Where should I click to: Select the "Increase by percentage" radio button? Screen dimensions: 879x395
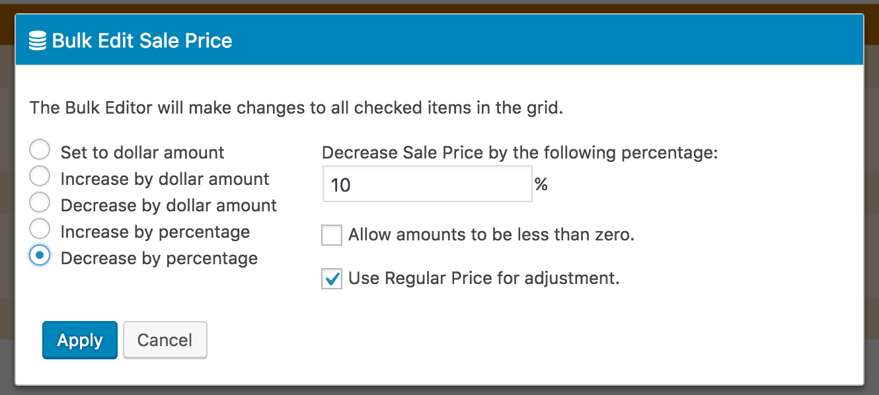pyautogui.click(x=40, y=229)
